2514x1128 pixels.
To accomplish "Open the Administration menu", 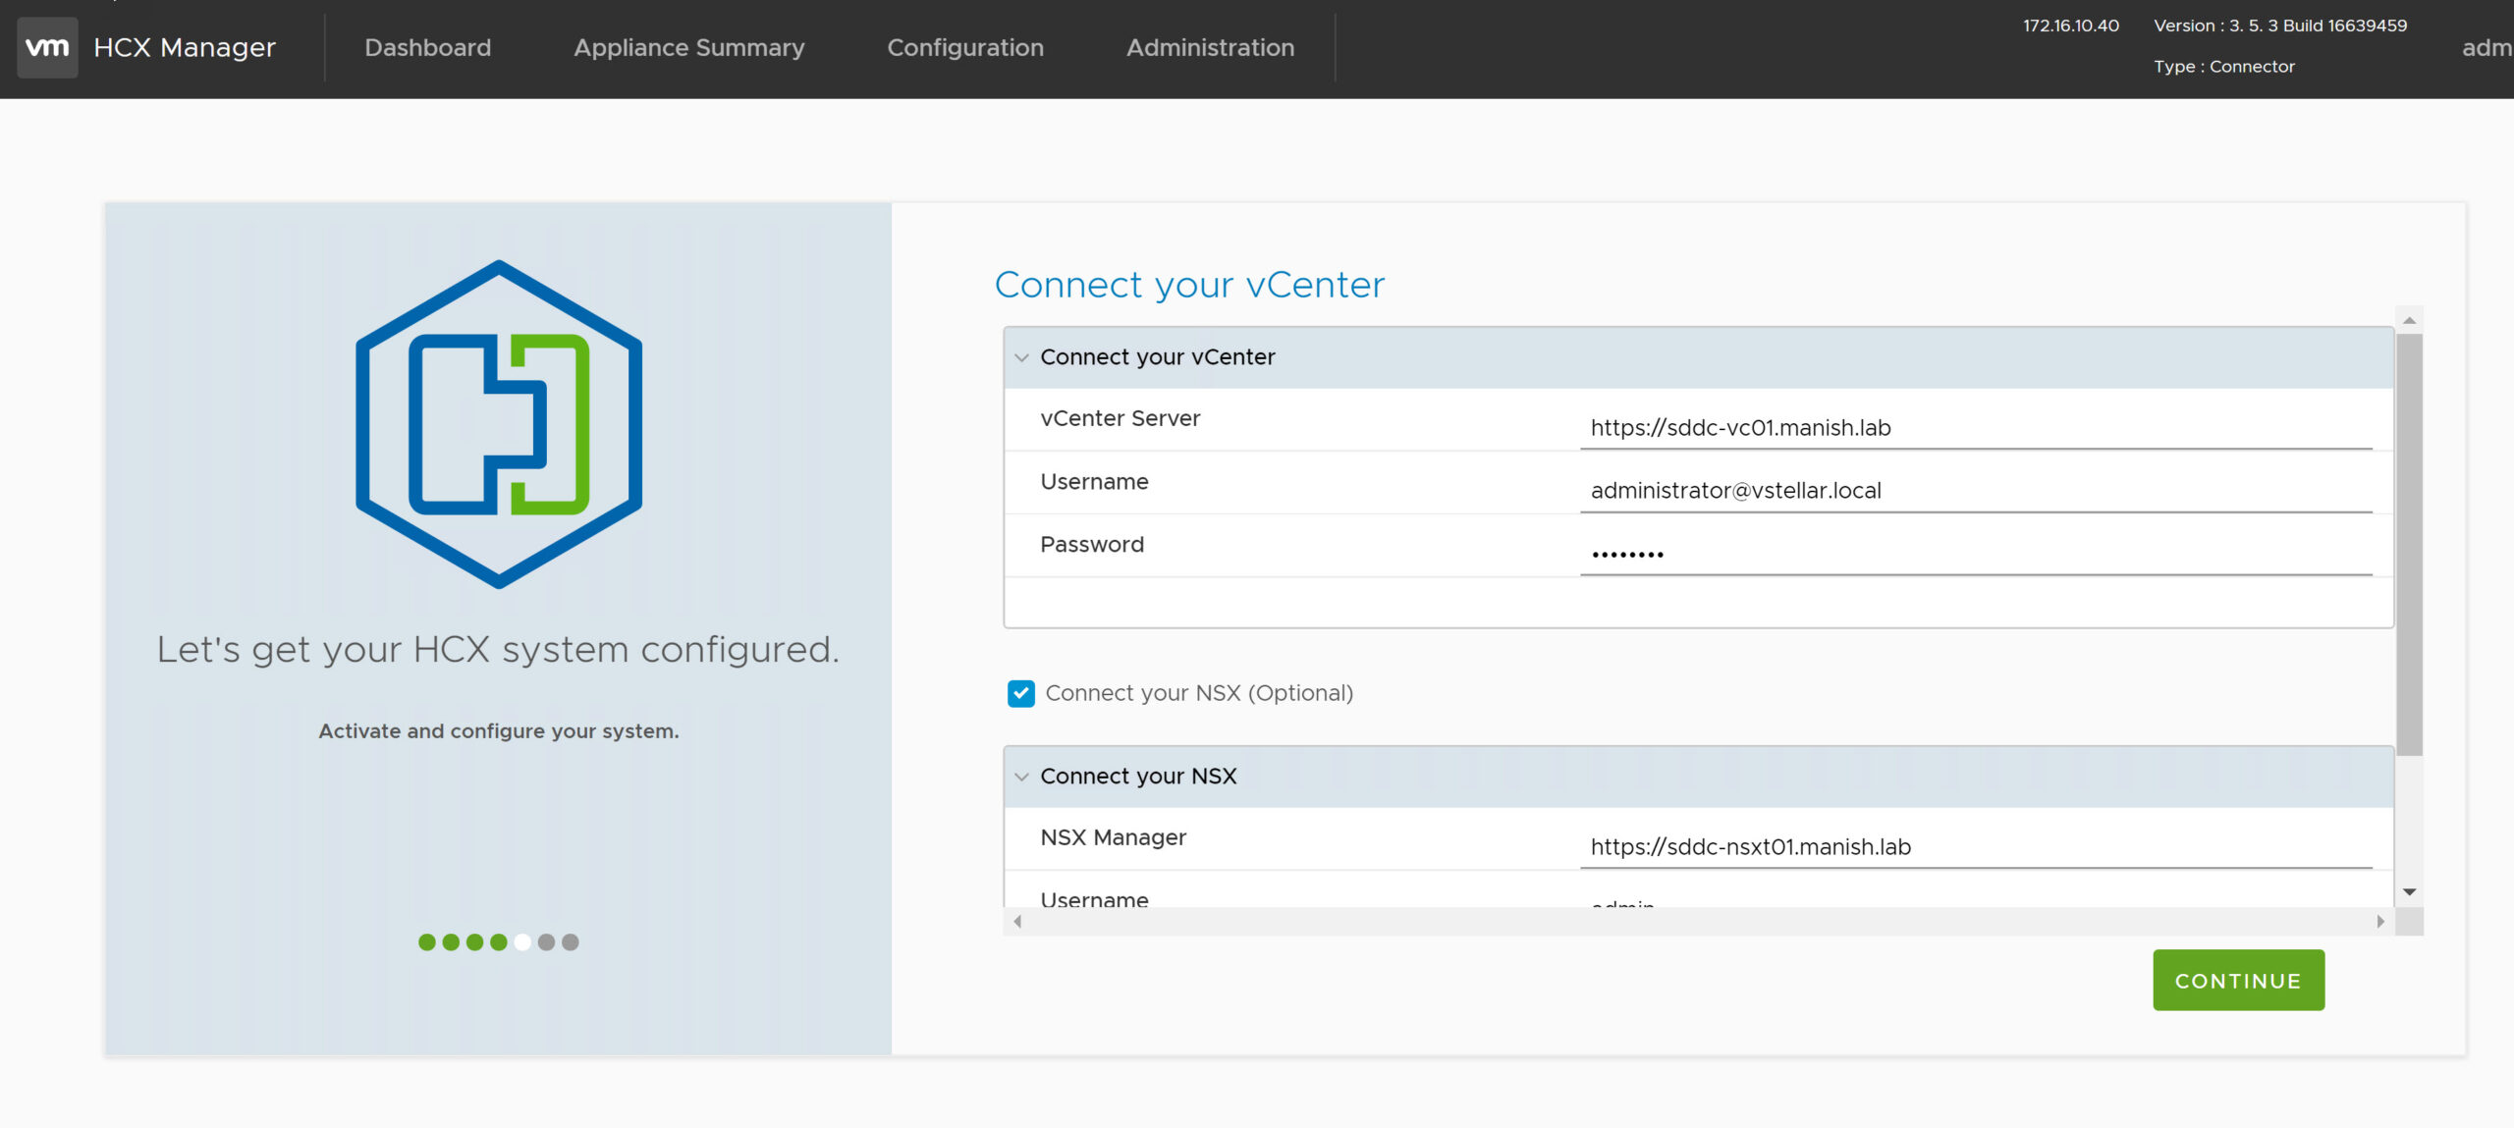I will [1210, 47].
